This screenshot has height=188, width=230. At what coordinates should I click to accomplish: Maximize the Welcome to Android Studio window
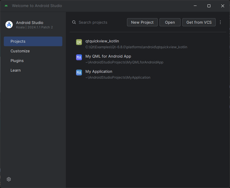209,6
